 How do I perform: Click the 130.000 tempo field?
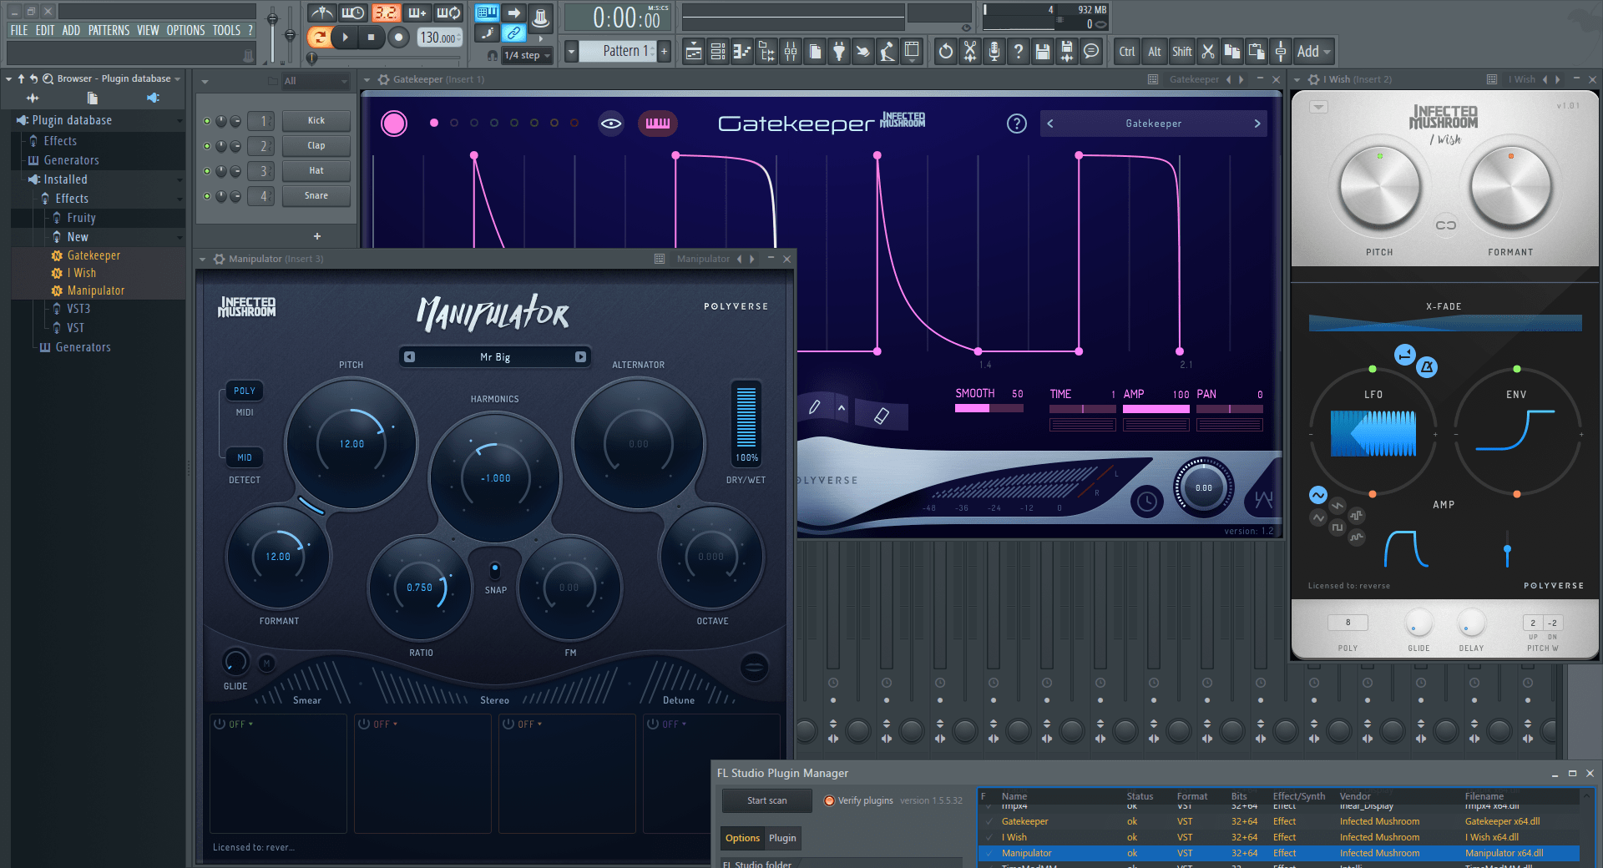click(438, 38)
